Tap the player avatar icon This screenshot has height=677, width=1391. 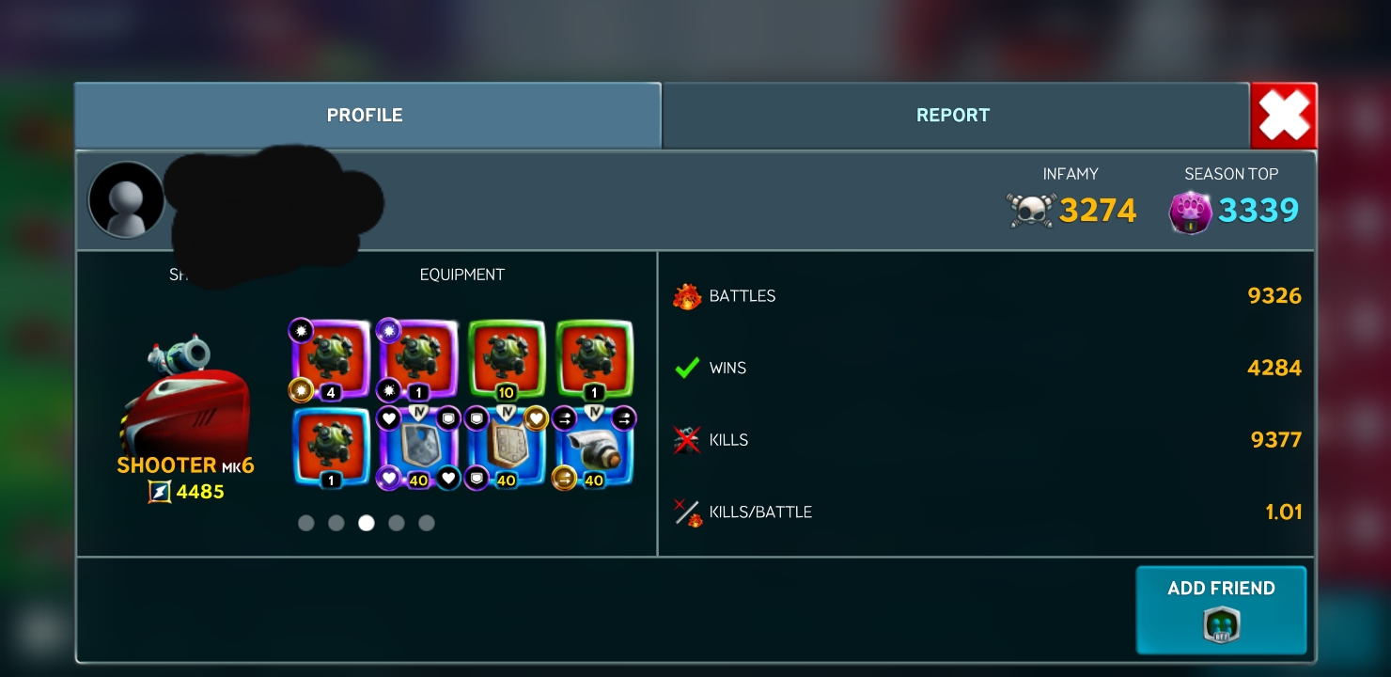(x=127, y=199)
